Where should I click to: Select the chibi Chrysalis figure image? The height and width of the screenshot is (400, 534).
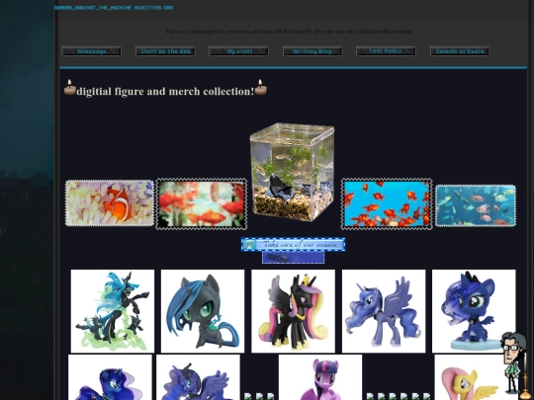203,311
